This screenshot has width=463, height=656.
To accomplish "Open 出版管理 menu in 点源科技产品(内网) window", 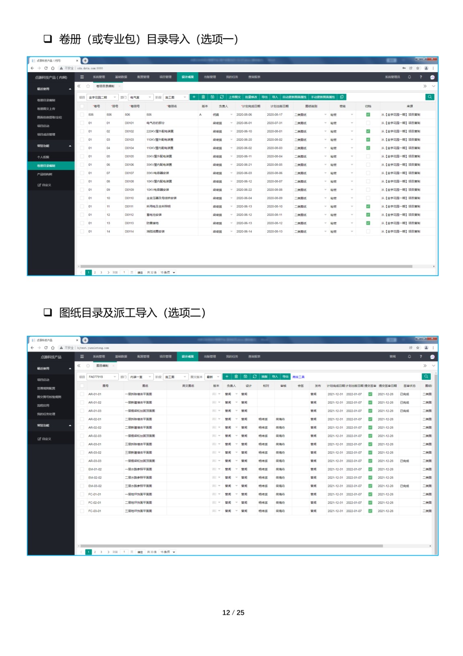I will pos(210,77).
